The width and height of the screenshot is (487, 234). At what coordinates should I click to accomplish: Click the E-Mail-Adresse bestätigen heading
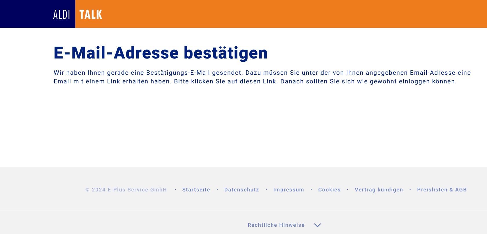tap(161, 53)
